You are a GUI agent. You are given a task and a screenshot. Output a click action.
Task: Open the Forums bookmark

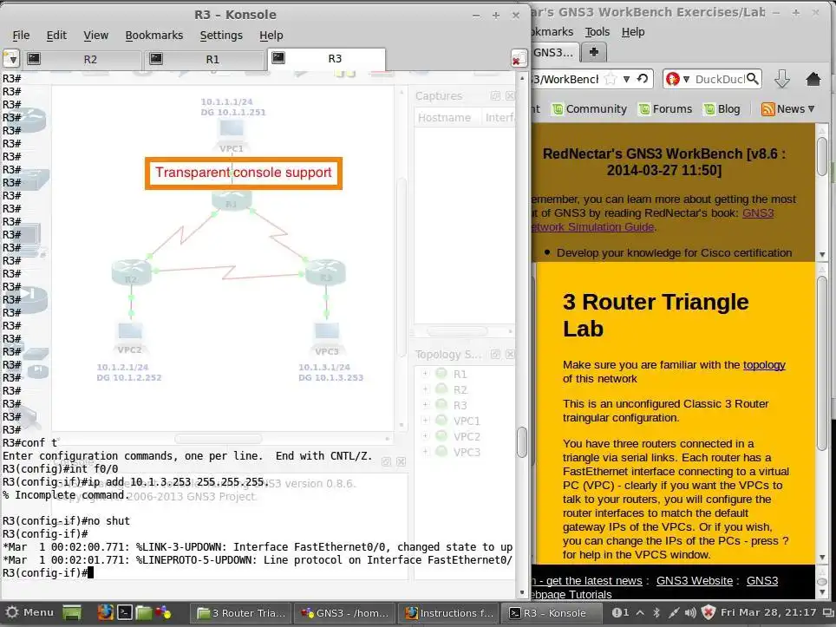tap(665, 109)
